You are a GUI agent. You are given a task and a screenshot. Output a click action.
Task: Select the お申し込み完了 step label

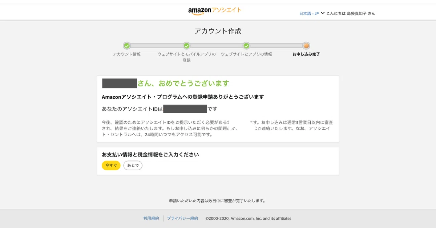[x=306, y=54]
